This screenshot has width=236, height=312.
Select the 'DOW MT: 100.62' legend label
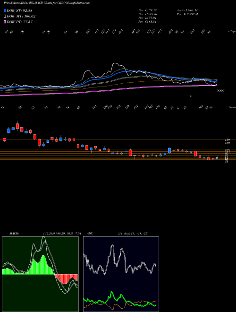[x=21, y=17]
